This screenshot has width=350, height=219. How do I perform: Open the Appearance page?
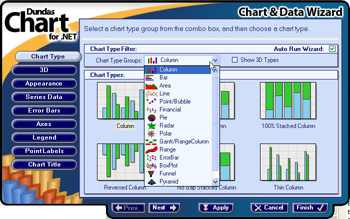[x=44, y=83]
